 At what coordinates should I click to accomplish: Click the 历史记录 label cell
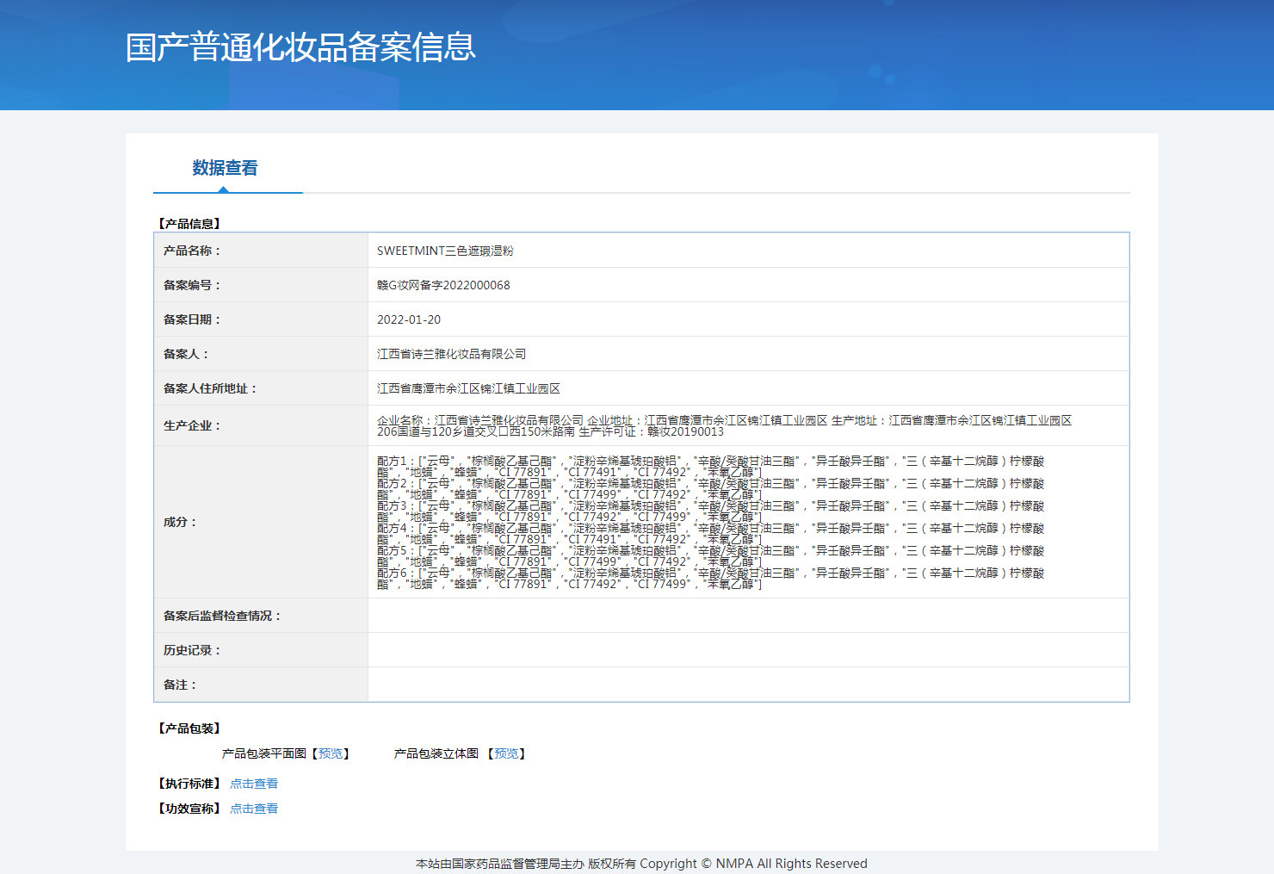(261, 650)
